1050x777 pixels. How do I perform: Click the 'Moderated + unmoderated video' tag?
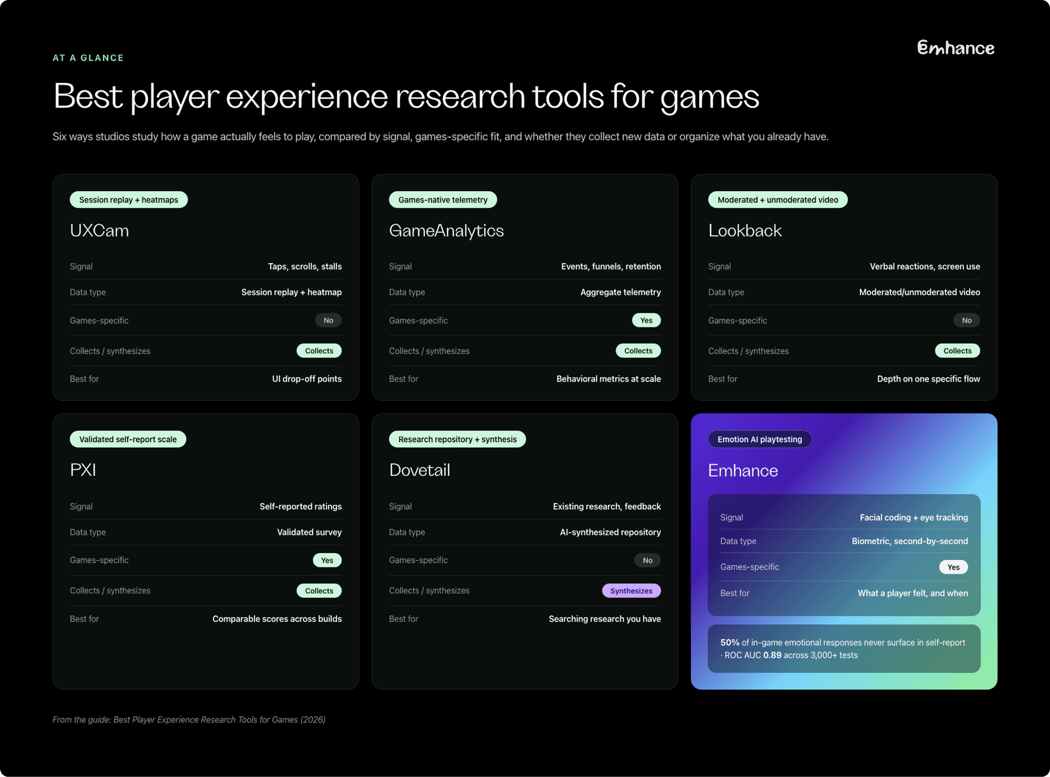click(x=778, y=200)
